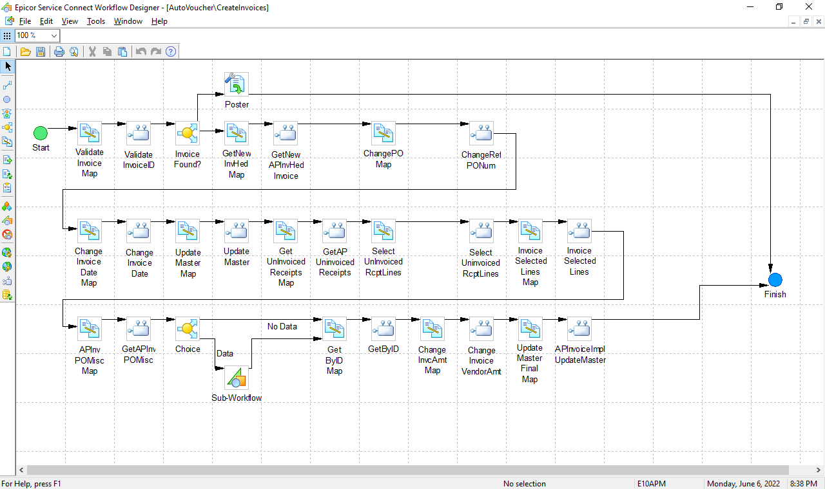Pick the traffic light tool in sidebar
The image size is (825, 489).
coord(7,113)
